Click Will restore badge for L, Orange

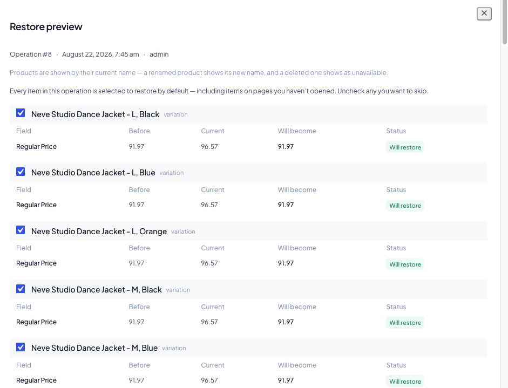coord(405,264)
